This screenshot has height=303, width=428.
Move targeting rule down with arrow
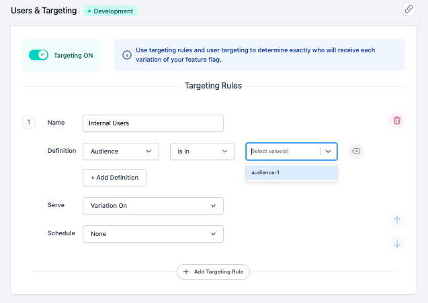click(397, 244)
